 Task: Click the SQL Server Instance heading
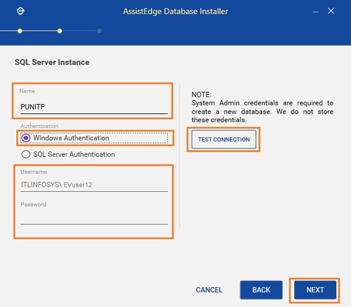pos(52,62)
